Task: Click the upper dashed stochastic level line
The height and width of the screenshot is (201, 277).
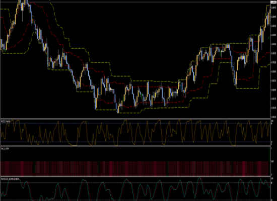Action: pos(135,183)
